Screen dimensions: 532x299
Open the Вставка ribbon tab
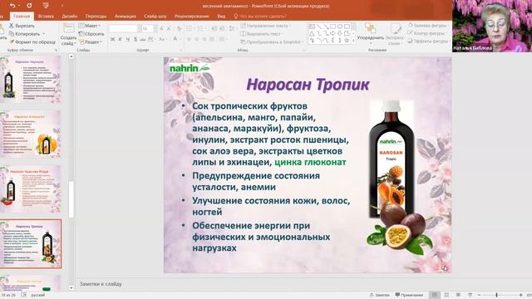tap(46, 16)
